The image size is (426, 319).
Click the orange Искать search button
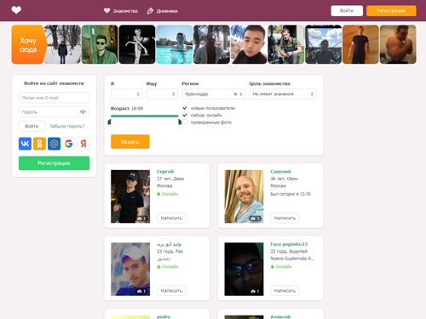pyautogui.click(x=130, y=141)
